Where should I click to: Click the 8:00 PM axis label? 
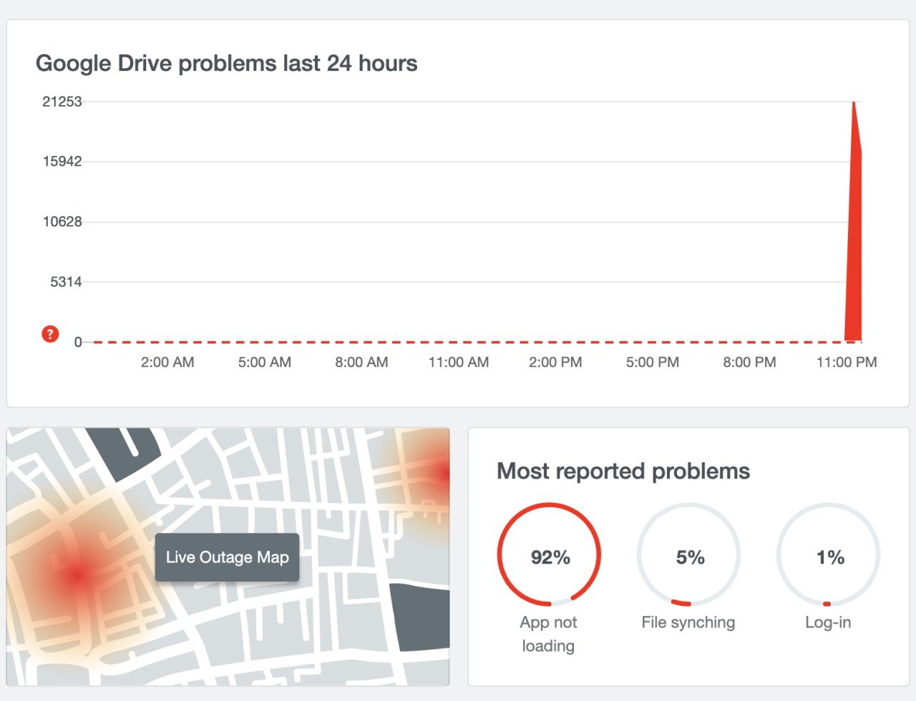click(x=749, y=362)
